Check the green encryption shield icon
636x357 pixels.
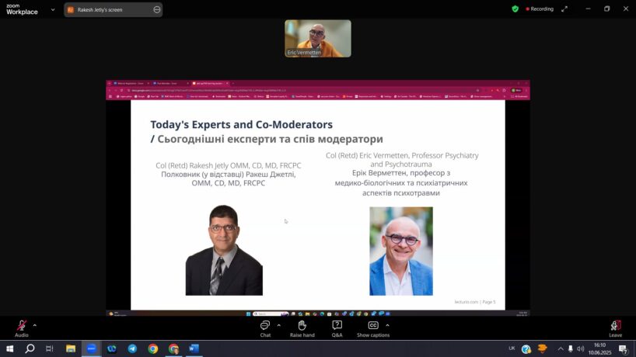[515, 9]
